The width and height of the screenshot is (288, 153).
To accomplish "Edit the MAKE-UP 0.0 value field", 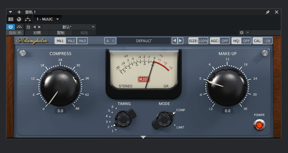I will (227, 111).
